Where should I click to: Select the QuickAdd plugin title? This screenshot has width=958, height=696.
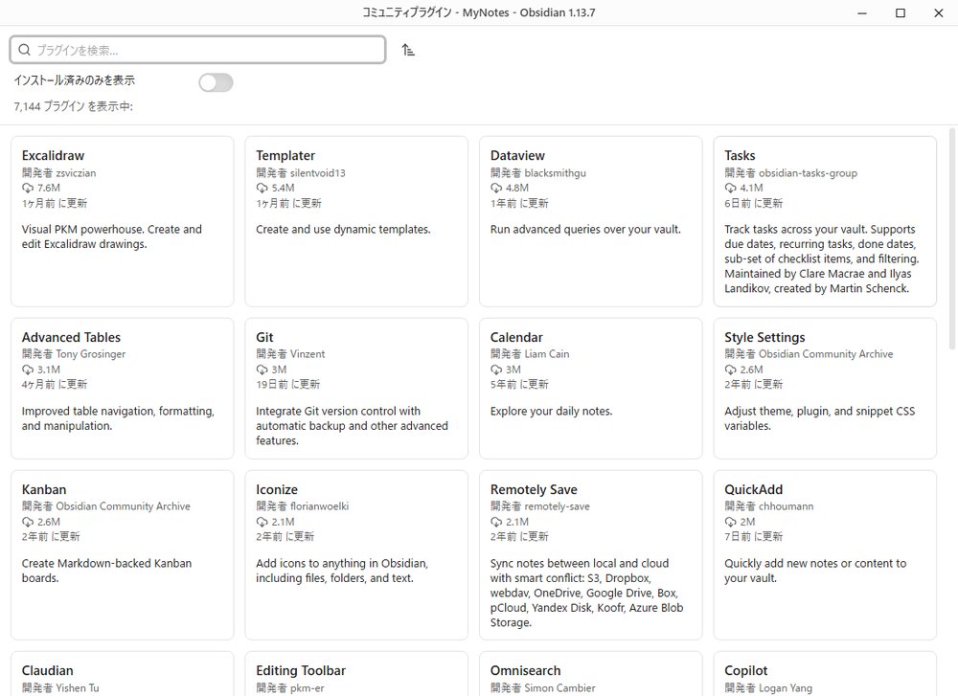coord(753,489)
